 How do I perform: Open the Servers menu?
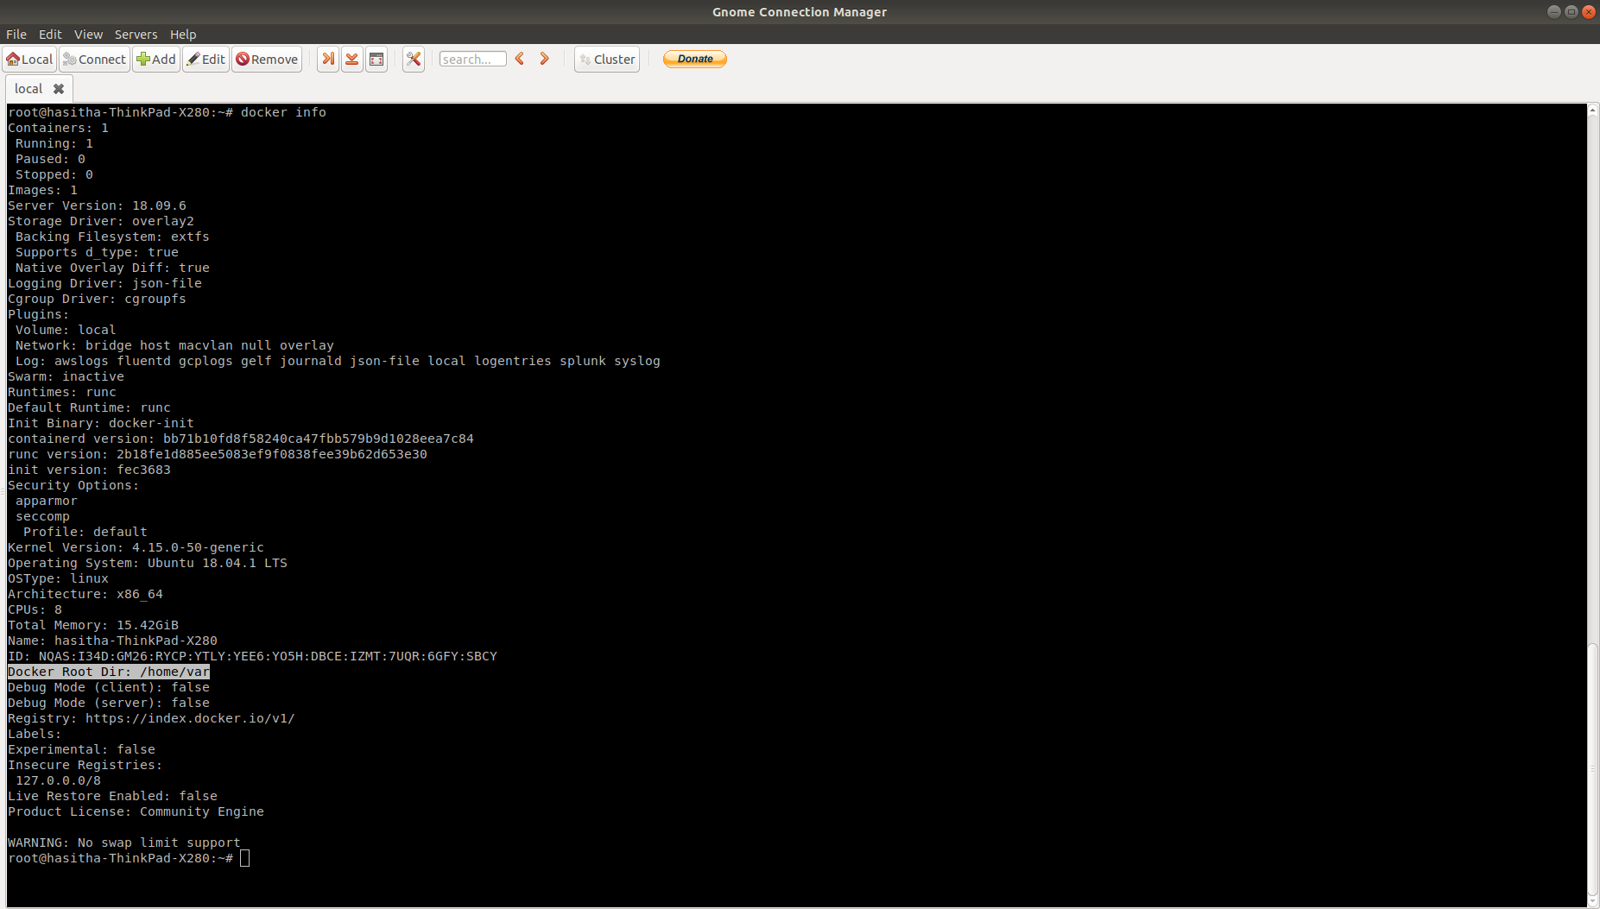[x=136, y=35]
